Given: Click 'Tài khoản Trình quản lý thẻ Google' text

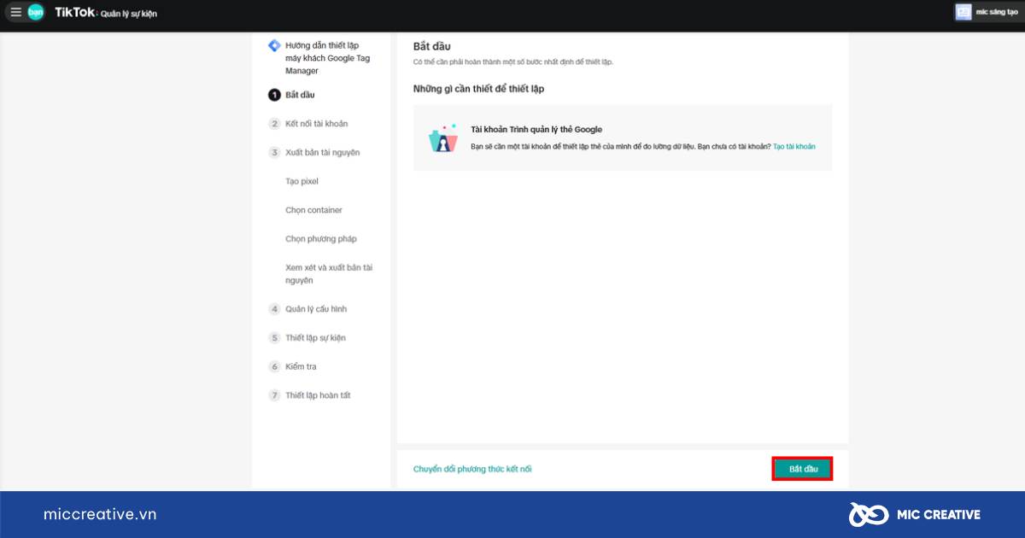Looking at the screenshot, I should click(x=536, y=130).
